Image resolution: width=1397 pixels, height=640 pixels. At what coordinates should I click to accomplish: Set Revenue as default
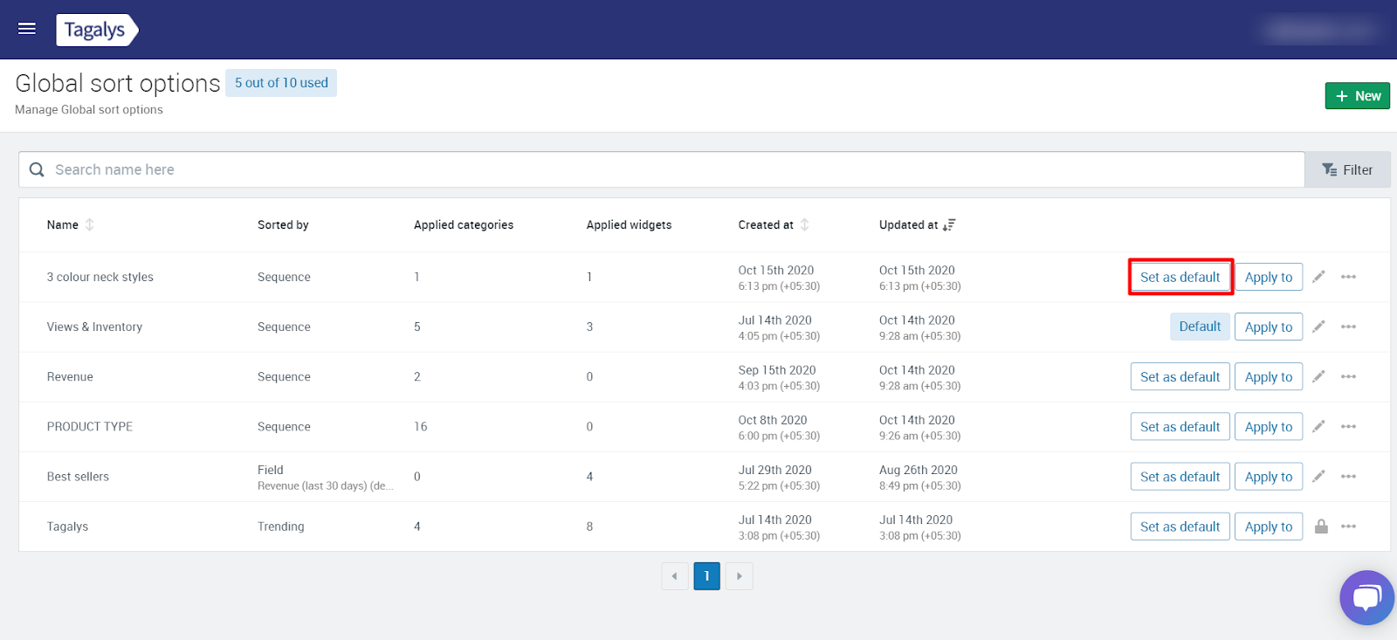pos(1180,376)
